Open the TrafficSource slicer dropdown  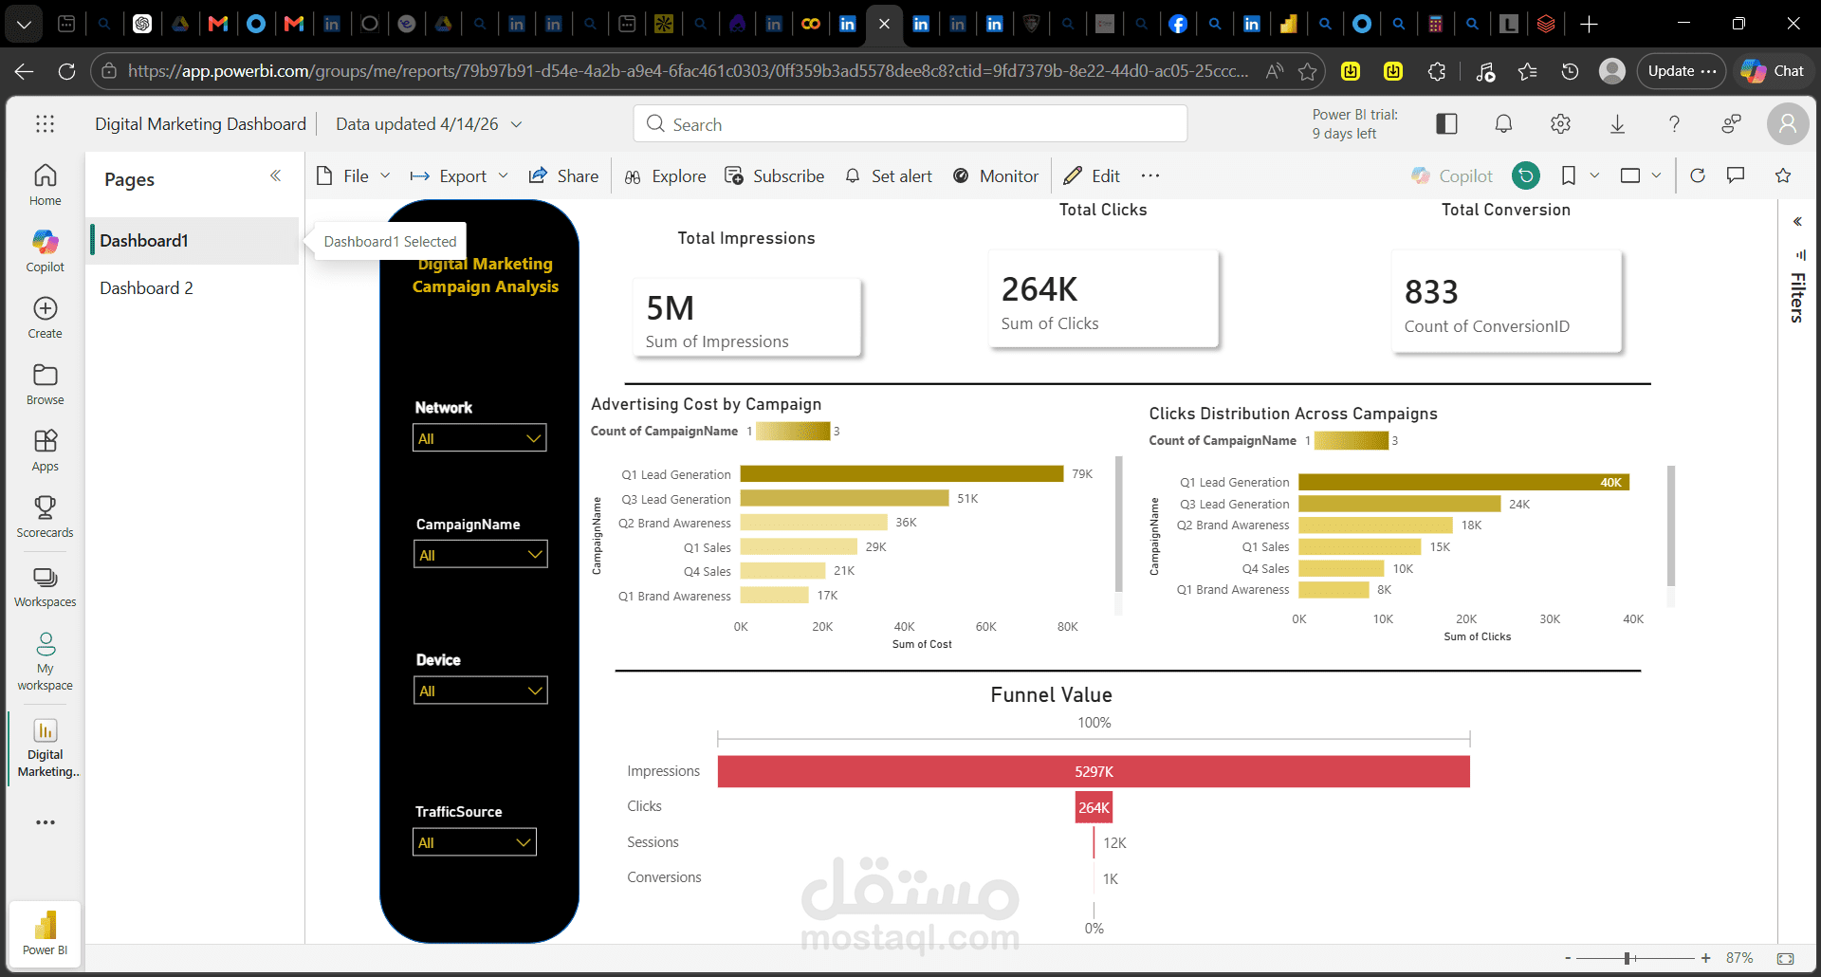474,842
